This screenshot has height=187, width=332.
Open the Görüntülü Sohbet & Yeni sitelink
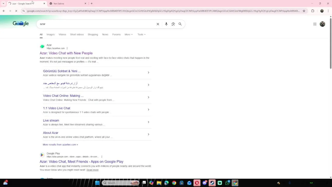[x=62, y=71]
